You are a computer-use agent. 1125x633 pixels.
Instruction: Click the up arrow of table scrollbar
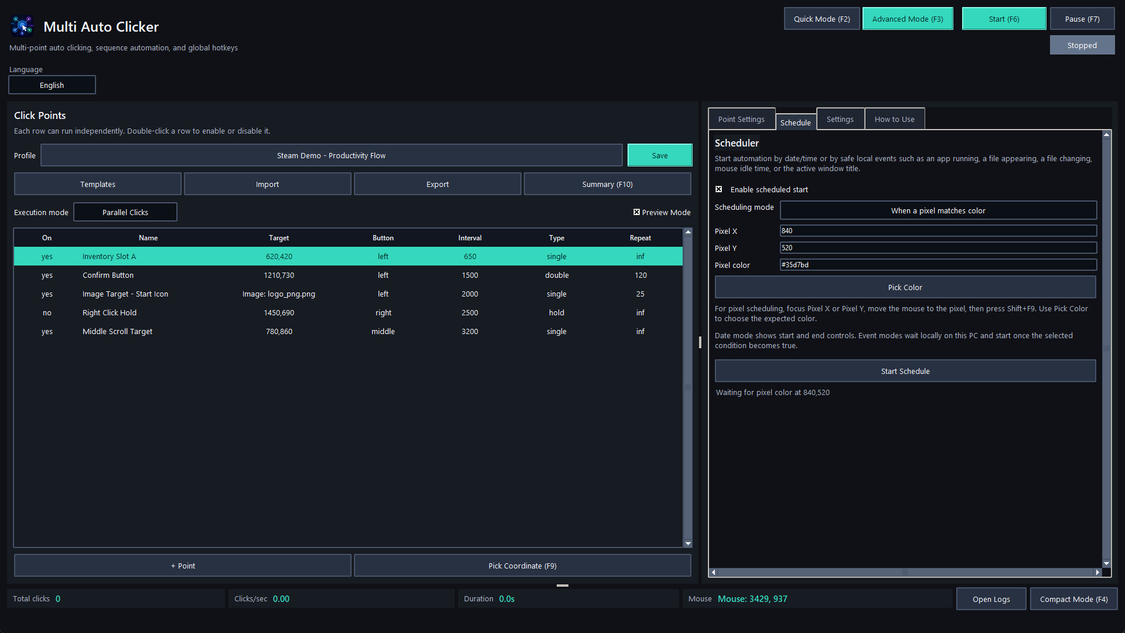(688, 232)
